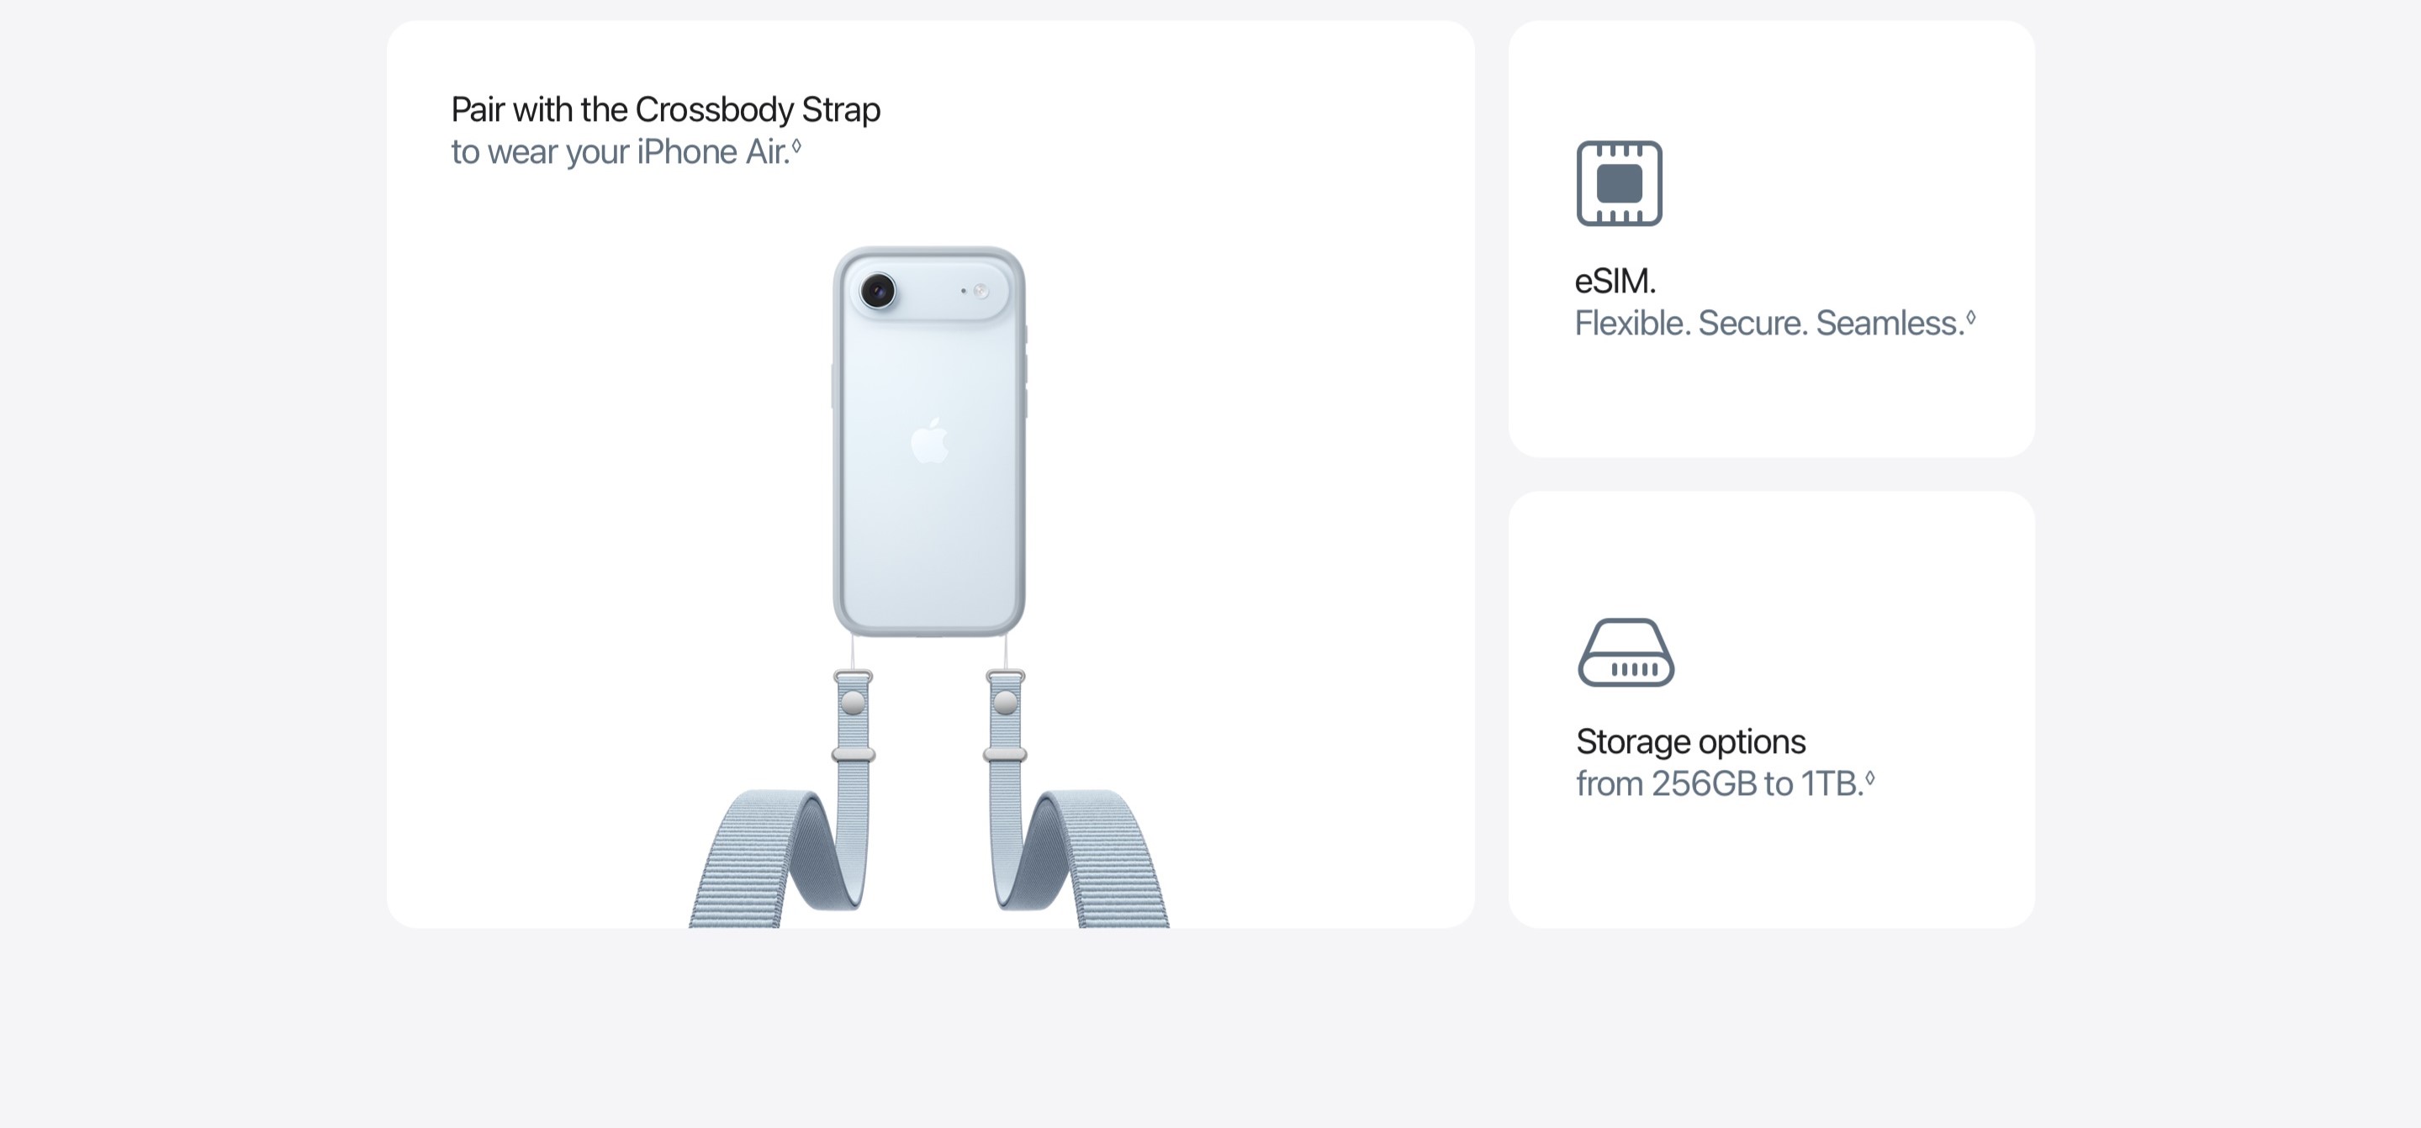2421x1128 pixels.
Task: Open the footnote marker after "Seamless."
Action: (x=1971, y=318)
